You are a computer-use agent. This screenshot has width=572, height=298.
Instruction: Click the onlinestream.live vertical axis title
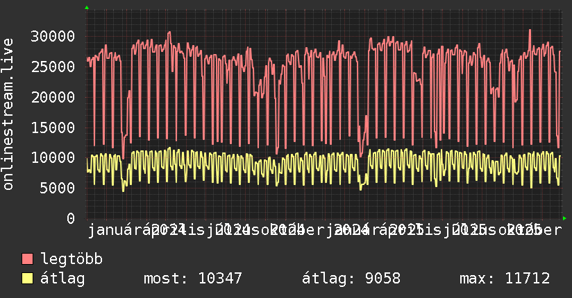[x=8, y=114]
